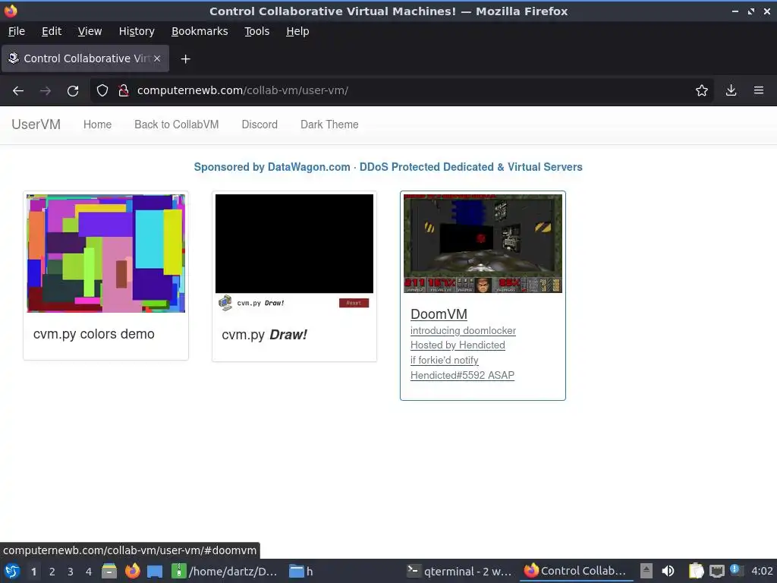Screen dimensions: 777x583
Task: Click the Forward navigation arrow
Action: point(45,91)
